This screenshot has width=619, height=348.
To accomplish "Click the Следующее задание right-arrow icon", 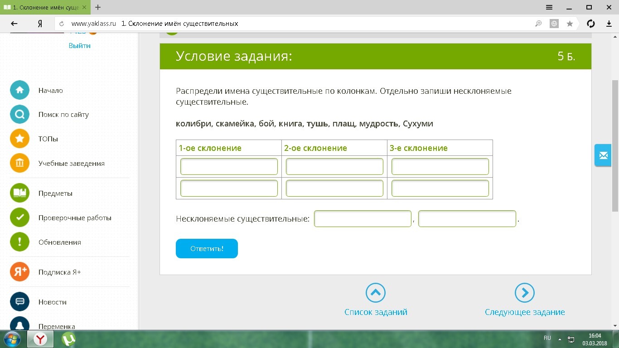I will [x=525, y=293].
